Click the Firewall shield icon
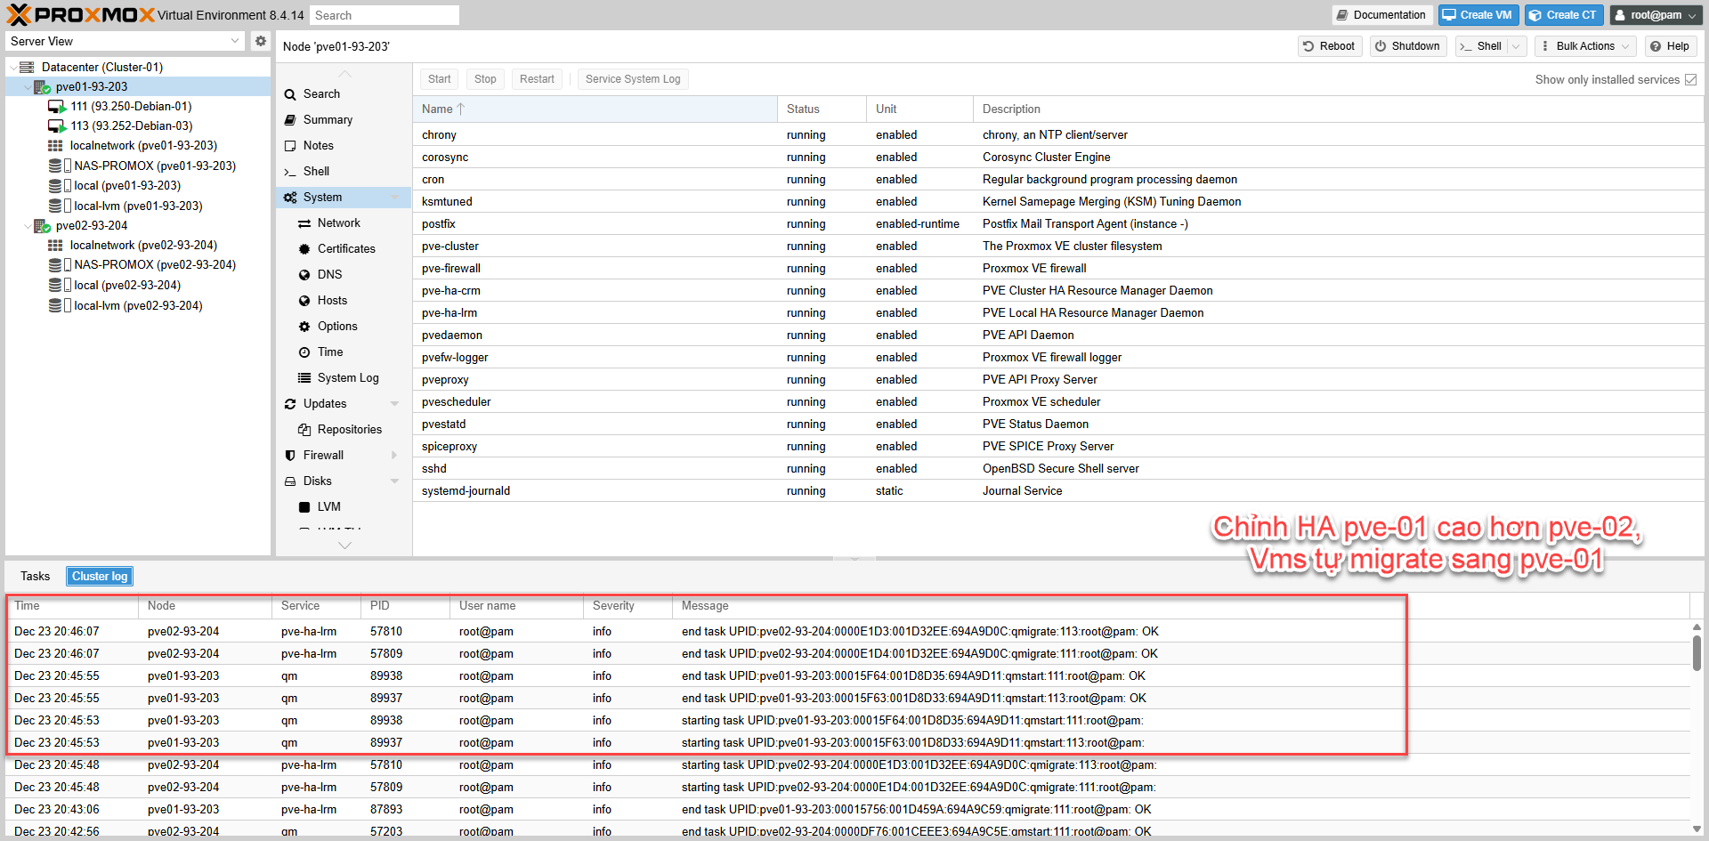 tap(290, 456)
